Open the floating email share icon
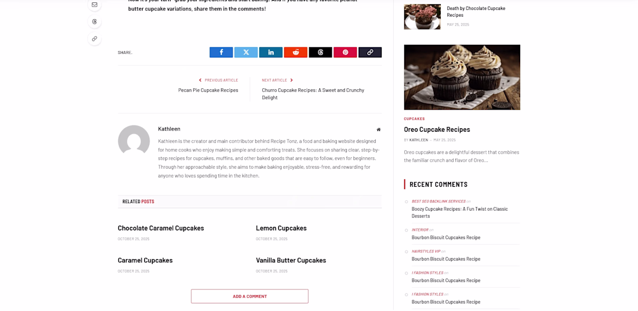 click(95, 5)
